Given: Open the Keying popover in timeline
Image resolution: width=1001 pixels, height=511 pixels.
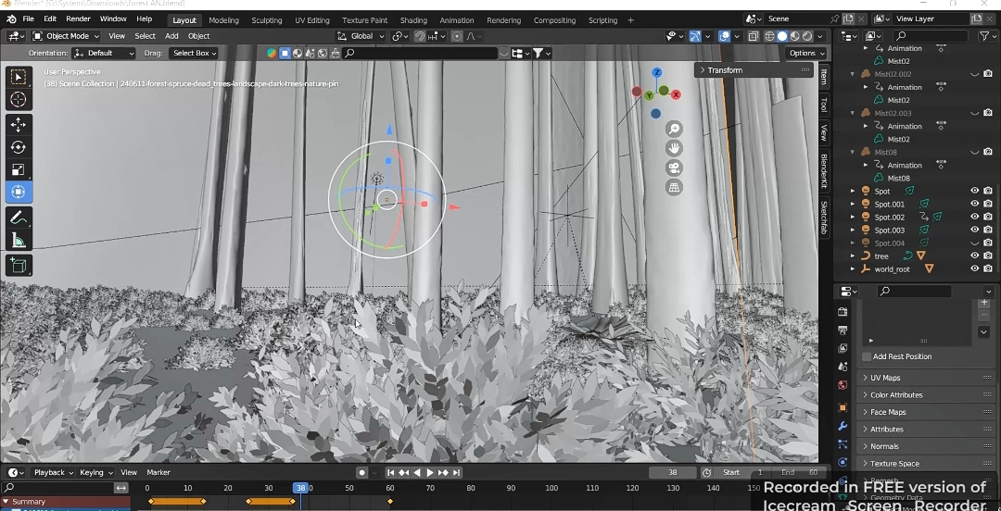Looking at the screenshot, I should [x=95, y=472].
